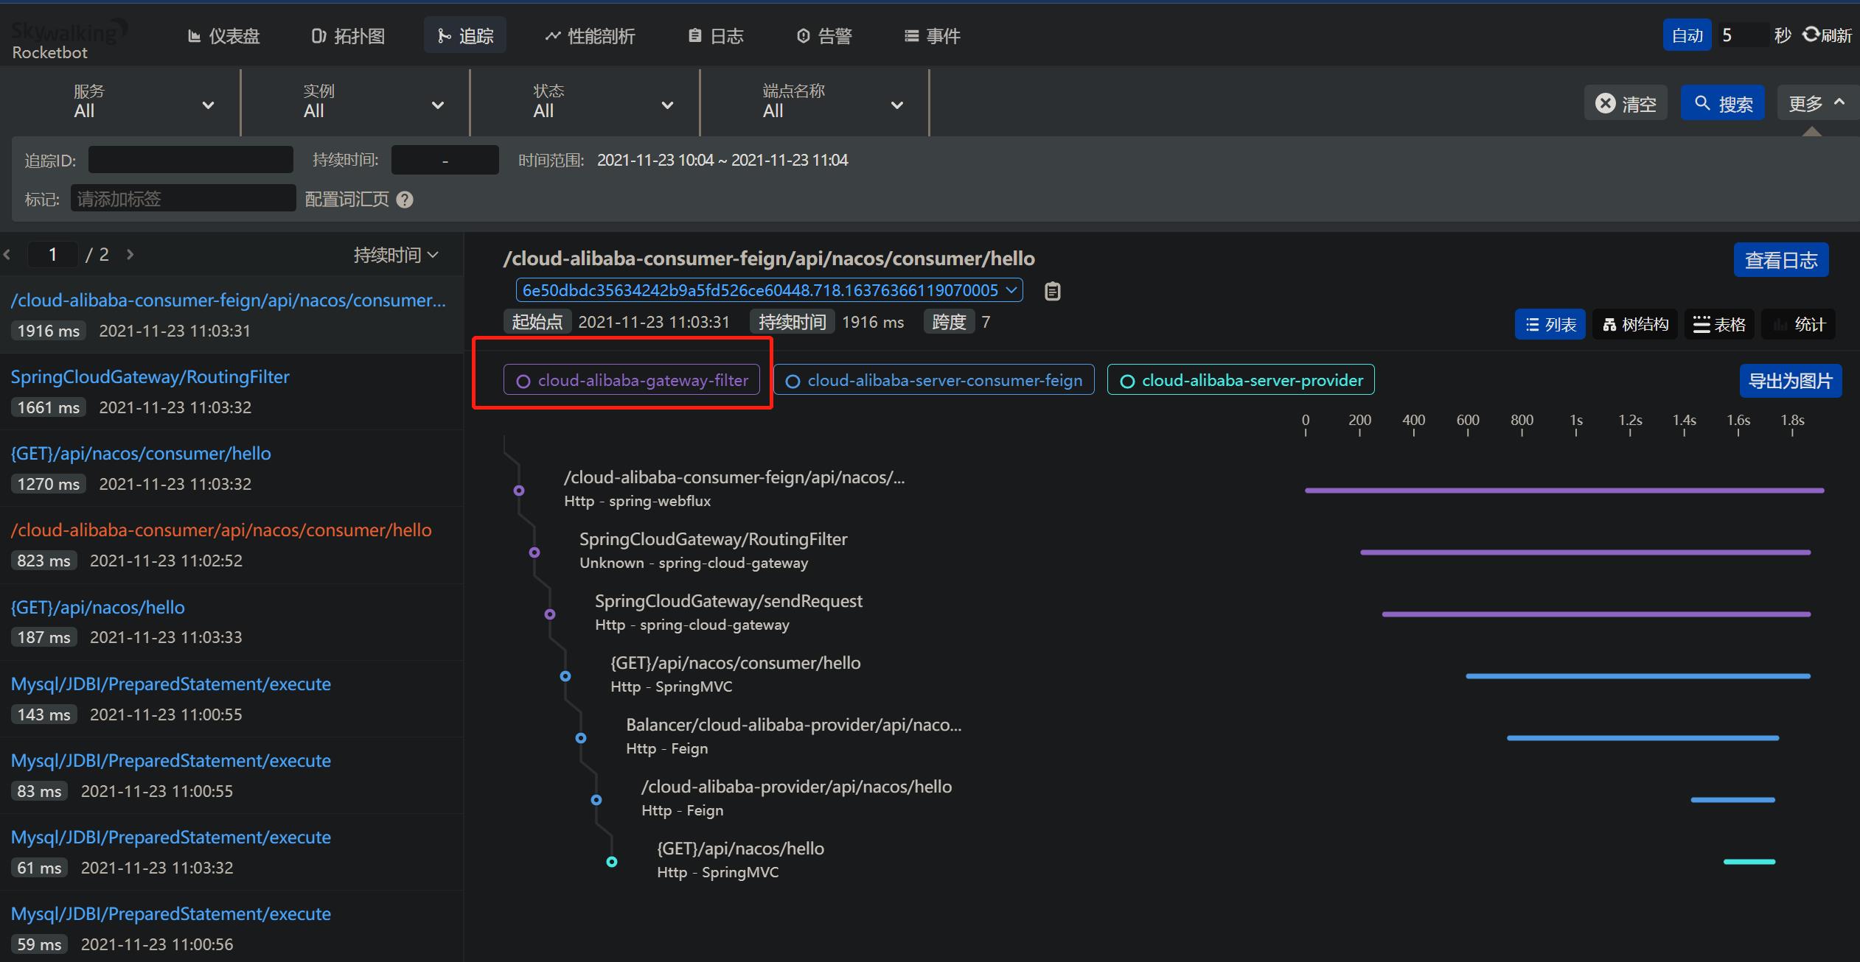Image resolution: width=1860 pixels, height=962 pixels.
Task: Click the refresh 刷新 icon
Action: [x=1811, y=35]
